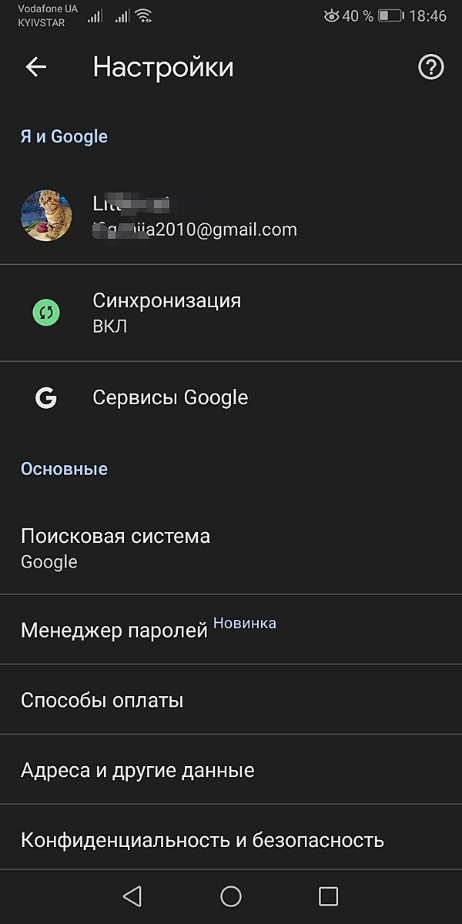Tap the Настройки page title
Viewport: 462px width, 924px height.
point(163,67)
